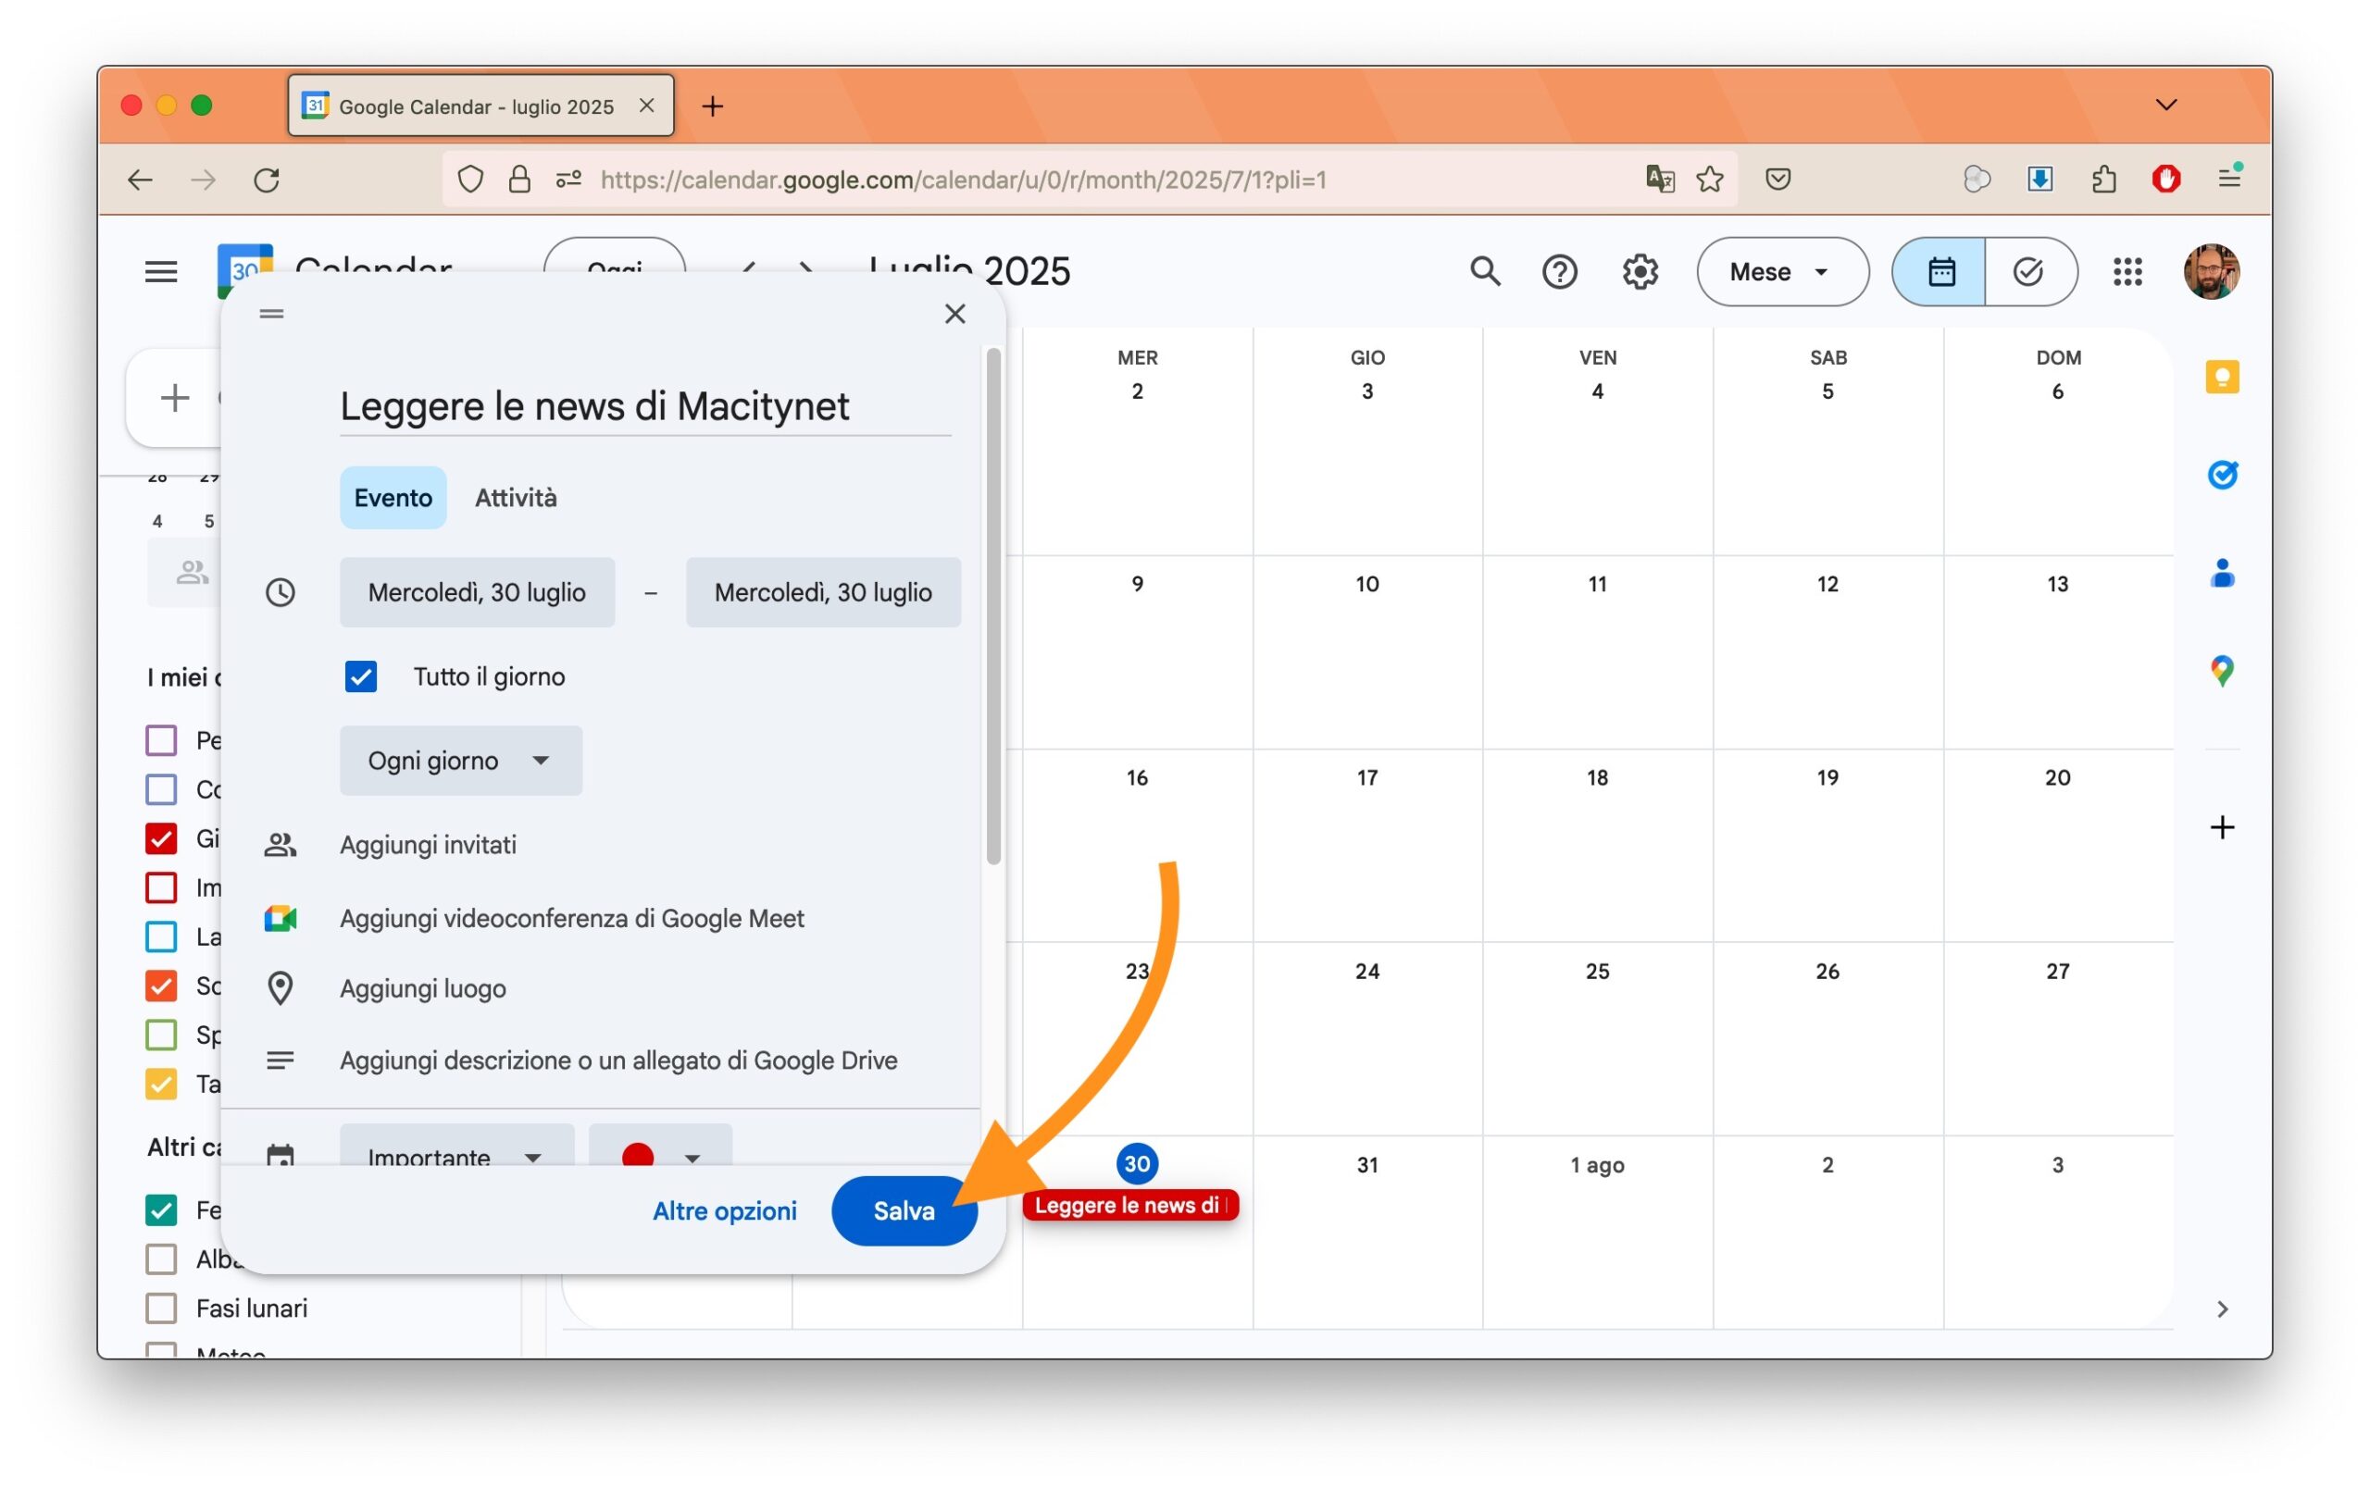Expand the Ogni giorno recurrence dropdown

[x=461, y=761]
